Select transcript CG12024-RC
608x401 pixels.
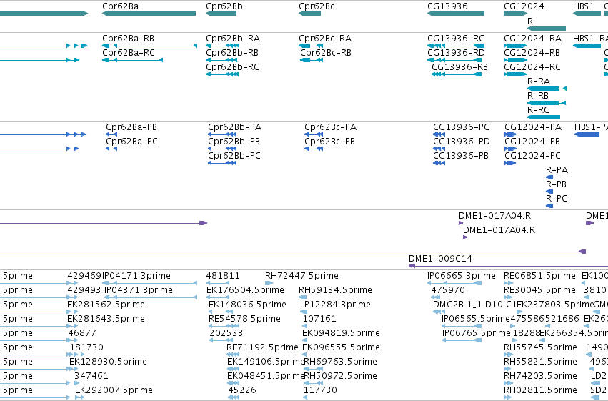[x=515, y=74]
